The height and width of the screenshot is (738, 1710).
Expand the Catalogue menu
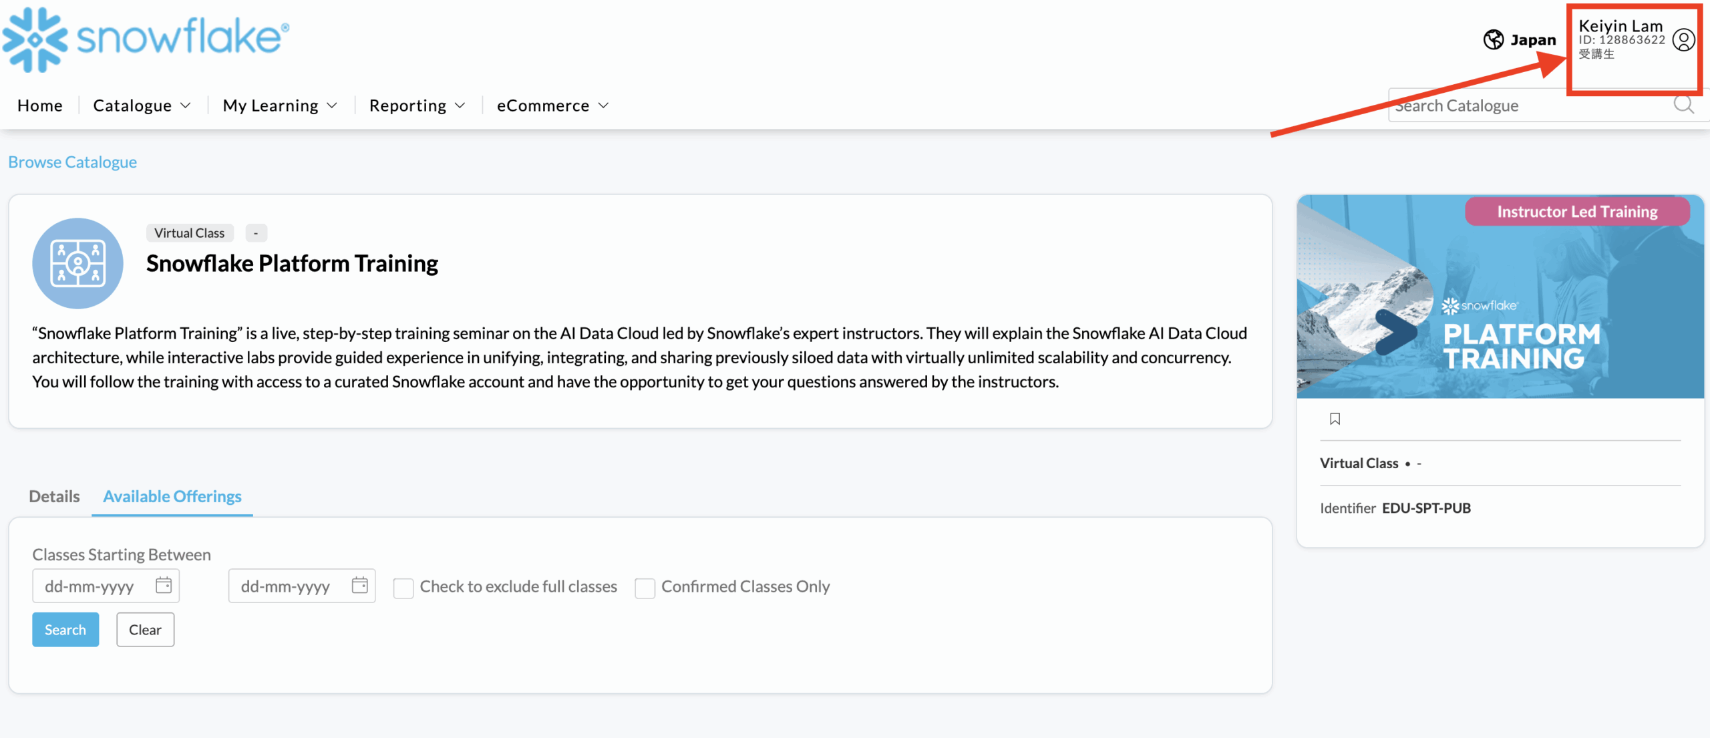tap(142, 106)
